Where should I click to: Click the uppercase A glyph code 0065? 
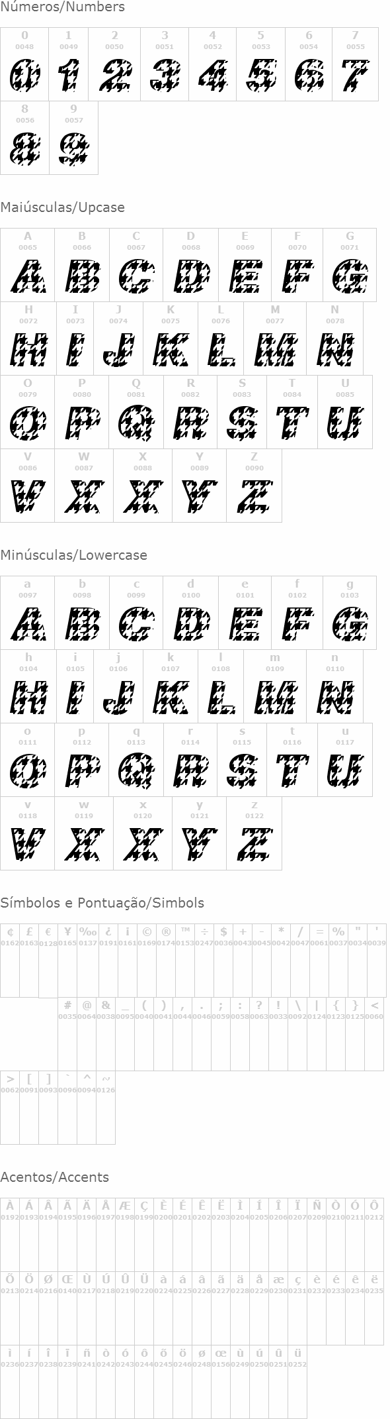(x=27, y=266)
